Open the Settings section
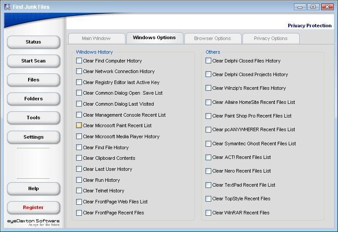The width and height of the screenshot is (338, 232). coord(33,137)
